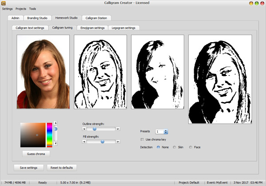Click the 74 MB / 4096 MB status text

tap(15, 182)
